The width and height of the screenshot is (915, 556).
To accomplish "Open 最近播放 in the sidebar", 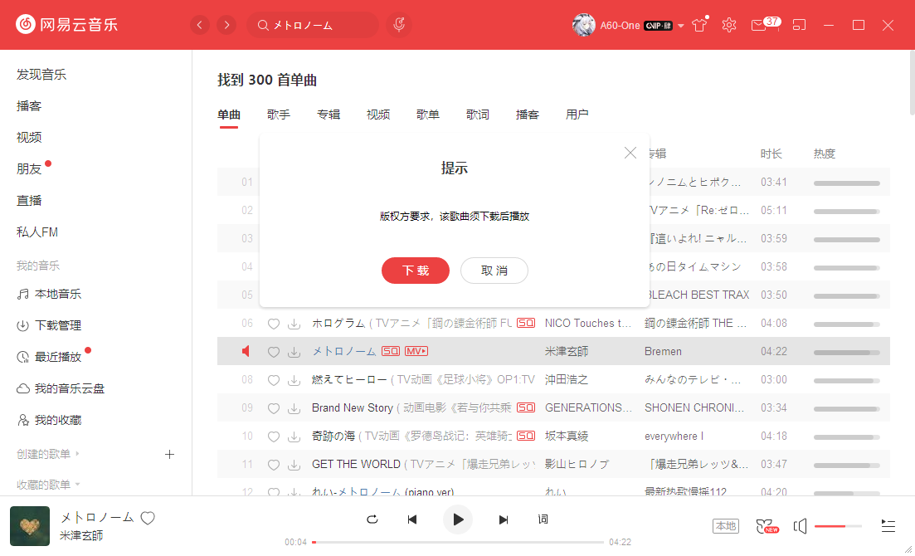I will coord(49,357).
